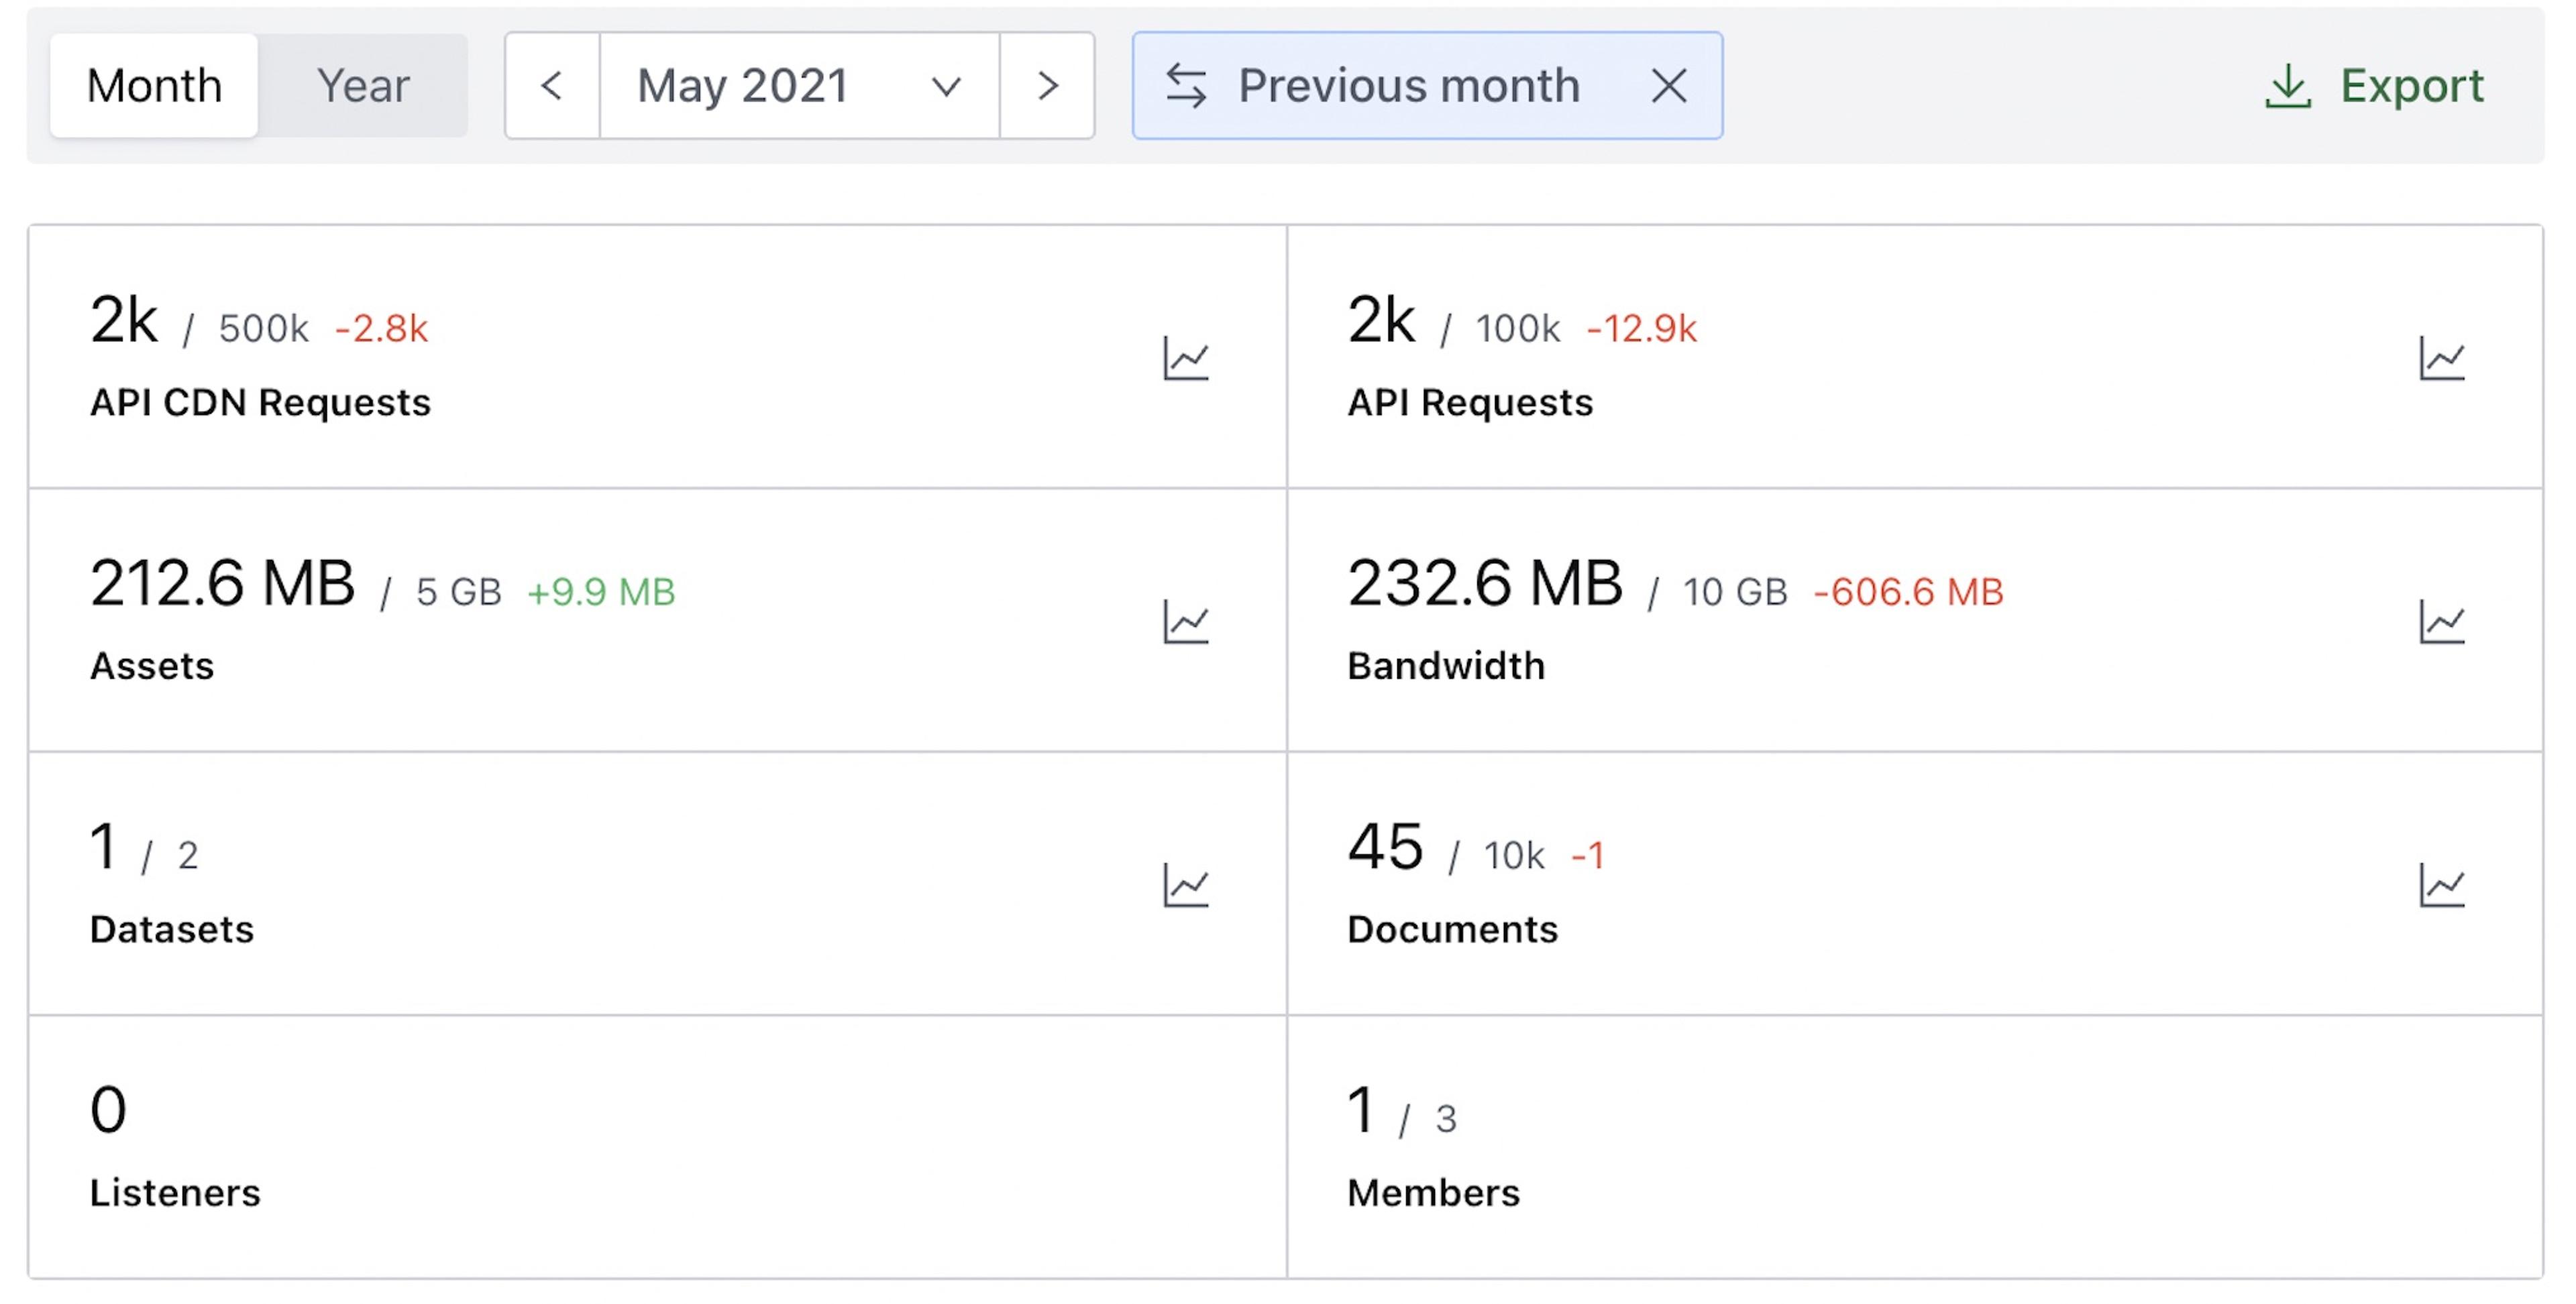View the Datasets chart icon
The image size is (2576, 1304).
click(1186, 886)
